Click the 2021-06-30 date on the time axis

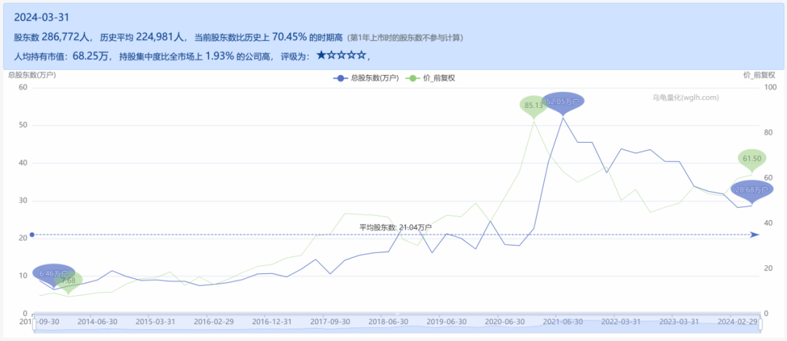564,321
